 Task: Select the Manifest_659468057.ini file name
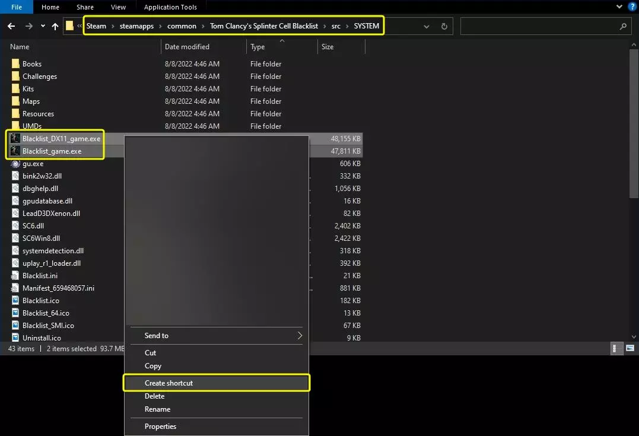coord(58,288)
